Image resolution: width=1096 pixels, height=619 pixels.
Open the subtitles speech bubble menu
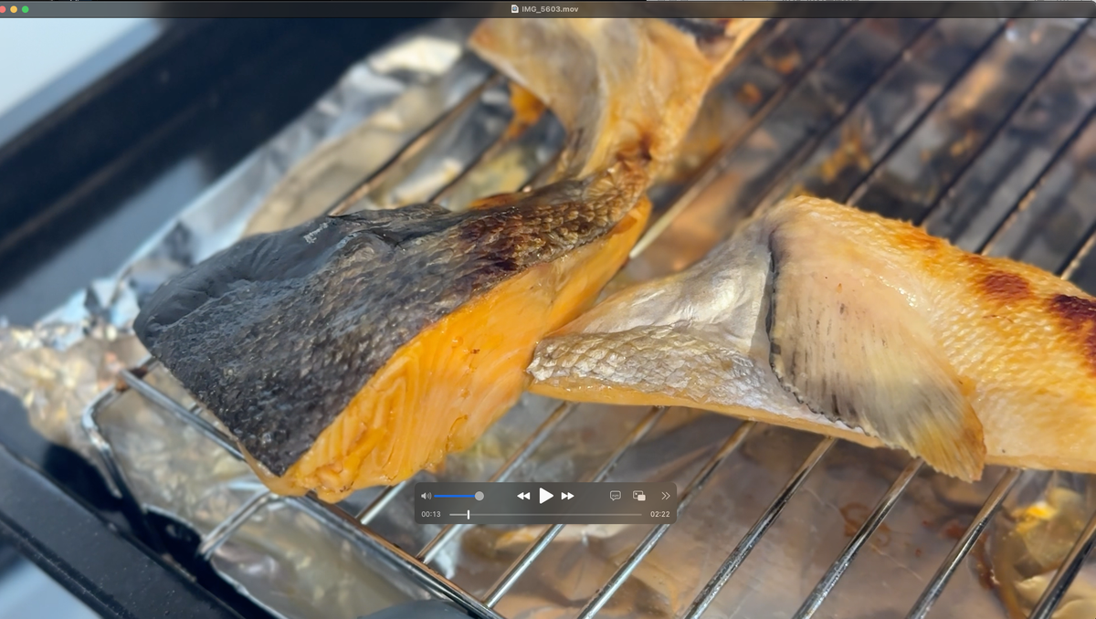click(616, 496)
